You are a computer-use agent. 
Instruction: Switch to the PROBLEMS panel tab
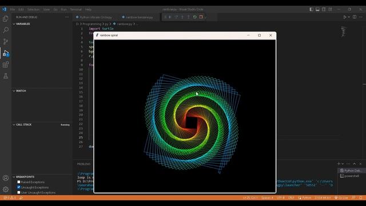pos(84,164)
